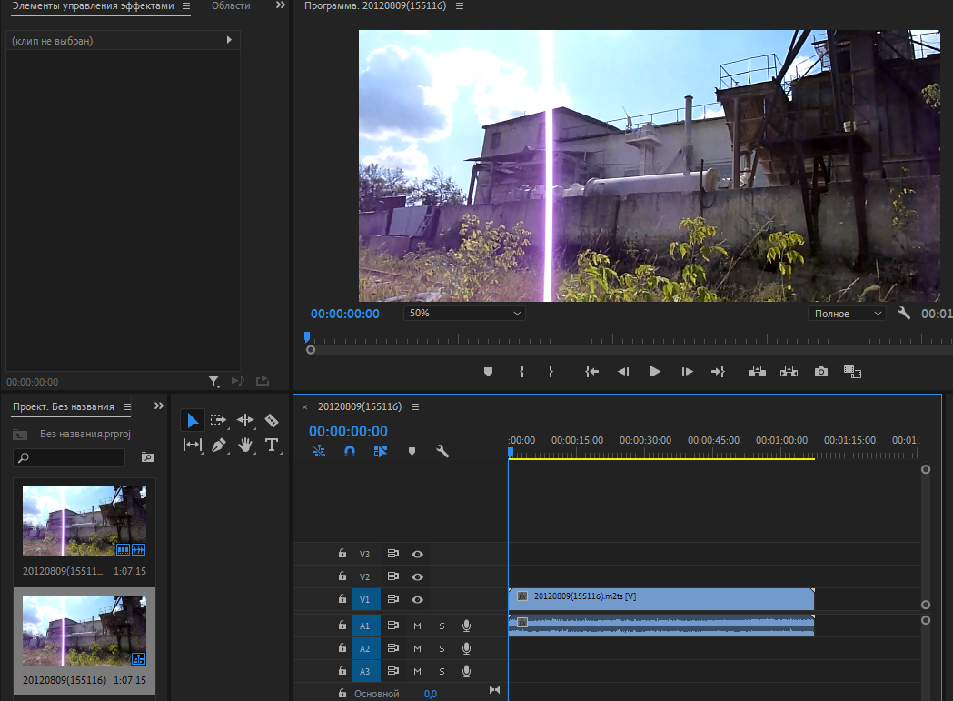Click filter icon in Effect Controls
This screenshot has width=953, height=701.
click(213, 382)
